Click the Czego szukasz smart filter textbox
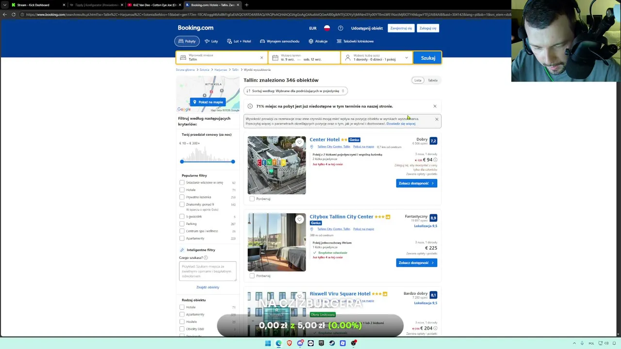The width and height of the screenshot is (621, 349). click(x=208, y=271)
